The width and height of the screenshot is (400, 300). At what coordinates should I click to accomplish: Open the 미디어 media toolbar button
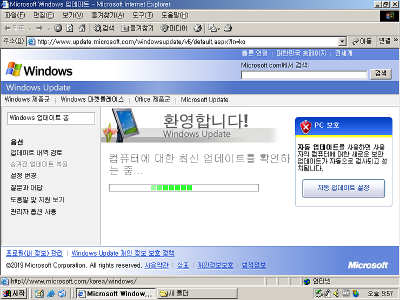(174, 28)
